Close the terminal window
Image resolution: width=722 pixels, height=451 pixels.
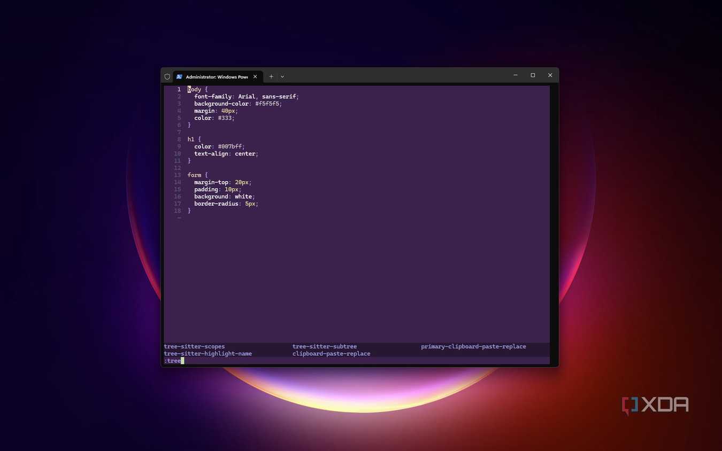[x=550, y=75]
